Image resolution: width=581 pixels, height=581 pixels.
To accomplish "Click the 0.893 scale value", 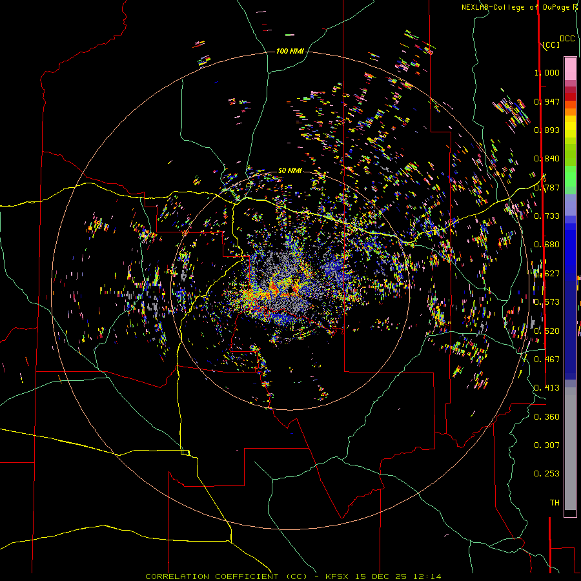I will pyautogui.click(x=547, y=130).
